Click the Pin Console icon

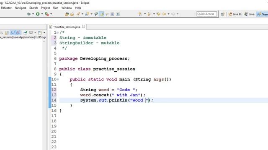click(x=25, y=32)
